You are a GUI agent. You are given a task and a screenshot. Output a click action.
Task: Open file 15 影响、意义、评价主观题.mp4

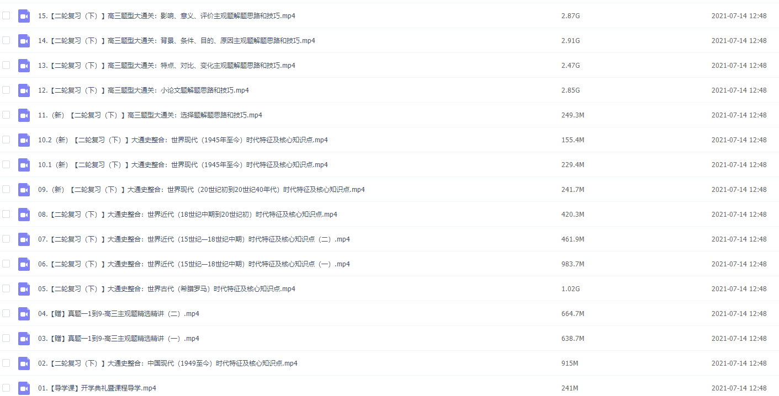point(166,16)
